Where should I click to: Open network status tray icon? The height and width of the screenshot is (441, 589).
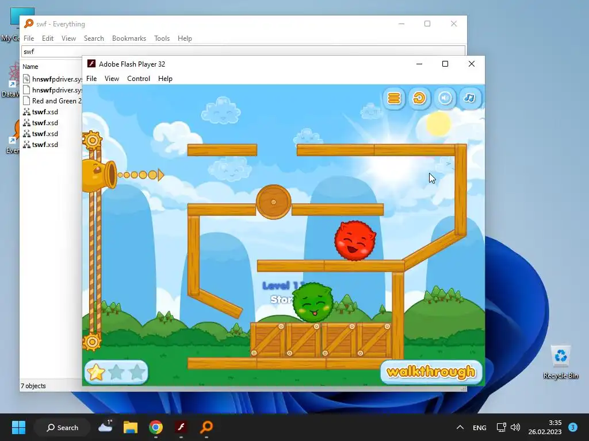pyautogui.click(x=502, y=427)
